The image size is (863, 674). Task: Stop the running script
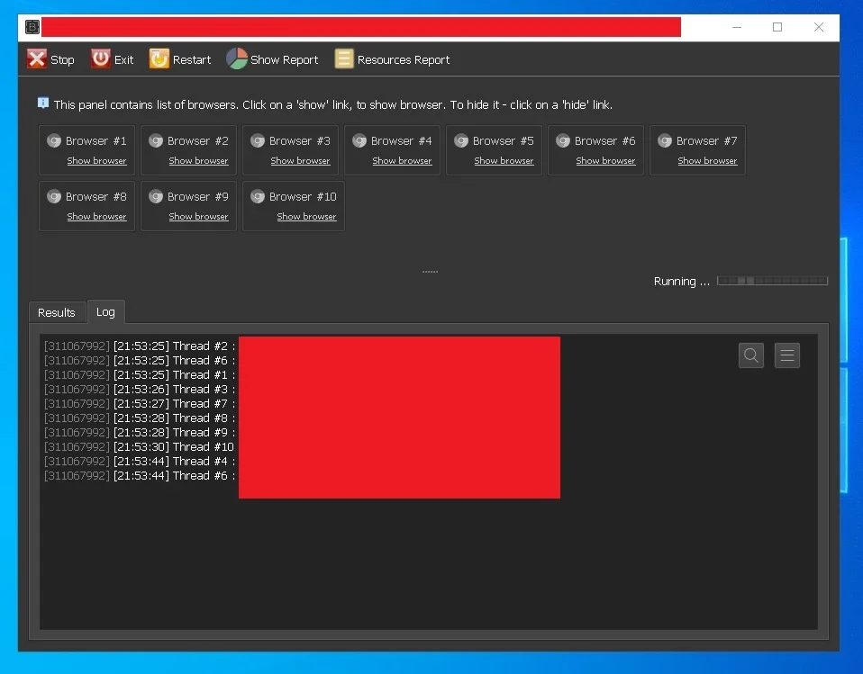click(x=50, y=59)
